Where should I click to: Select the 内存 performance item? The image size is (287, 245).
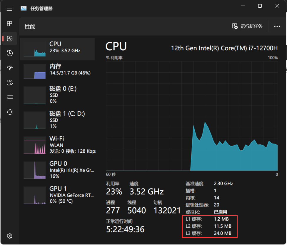tap(57, 71)
